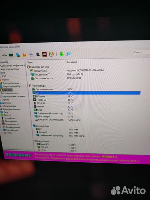Select the Тип датчика row
This screenshot has width=150, height=200.
[39, 71]
